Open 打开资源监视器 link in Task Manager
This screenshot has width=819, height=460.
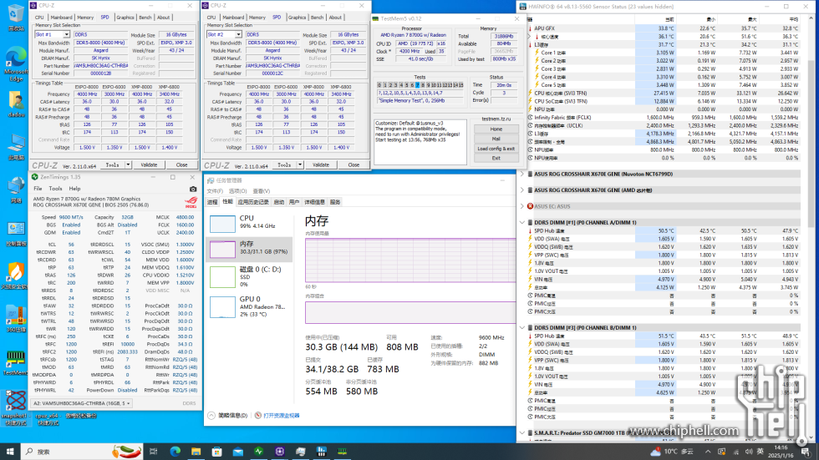click(282, 416)
